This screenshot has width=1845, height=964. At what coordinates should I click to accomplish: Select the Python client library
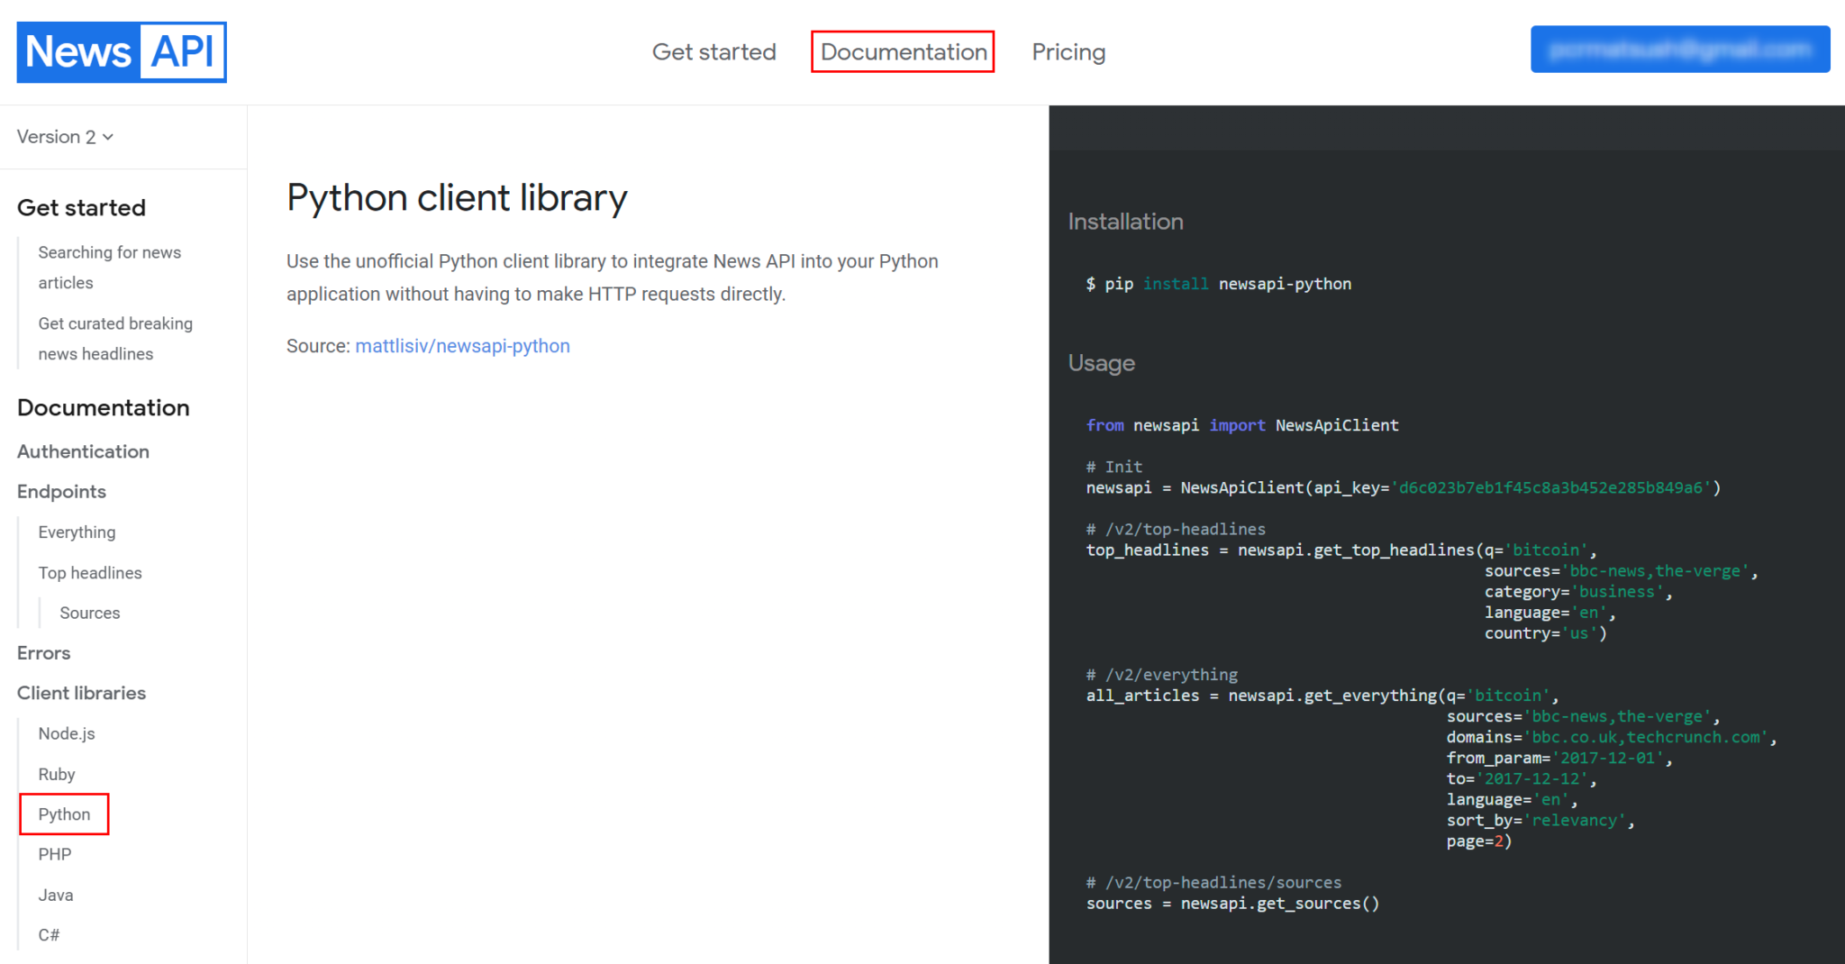click(64, 814)
